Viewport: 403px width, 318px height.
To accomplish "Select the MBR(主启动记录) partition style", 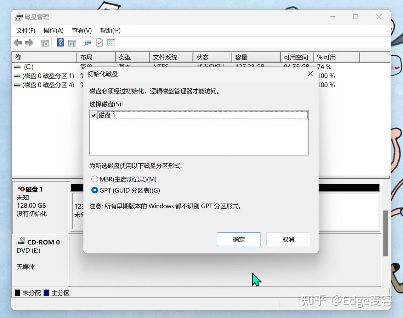I will click(x=94, y=179).
